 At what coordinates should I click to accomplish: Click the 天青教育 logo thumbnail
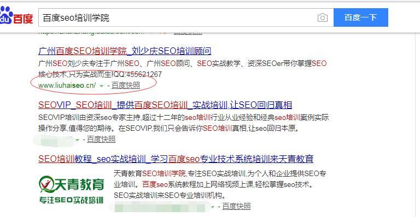pyautogui.click(x=71, y=189)
